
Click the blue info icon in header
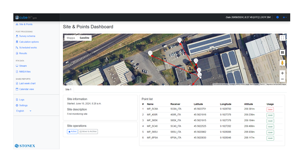coord(277,17)
